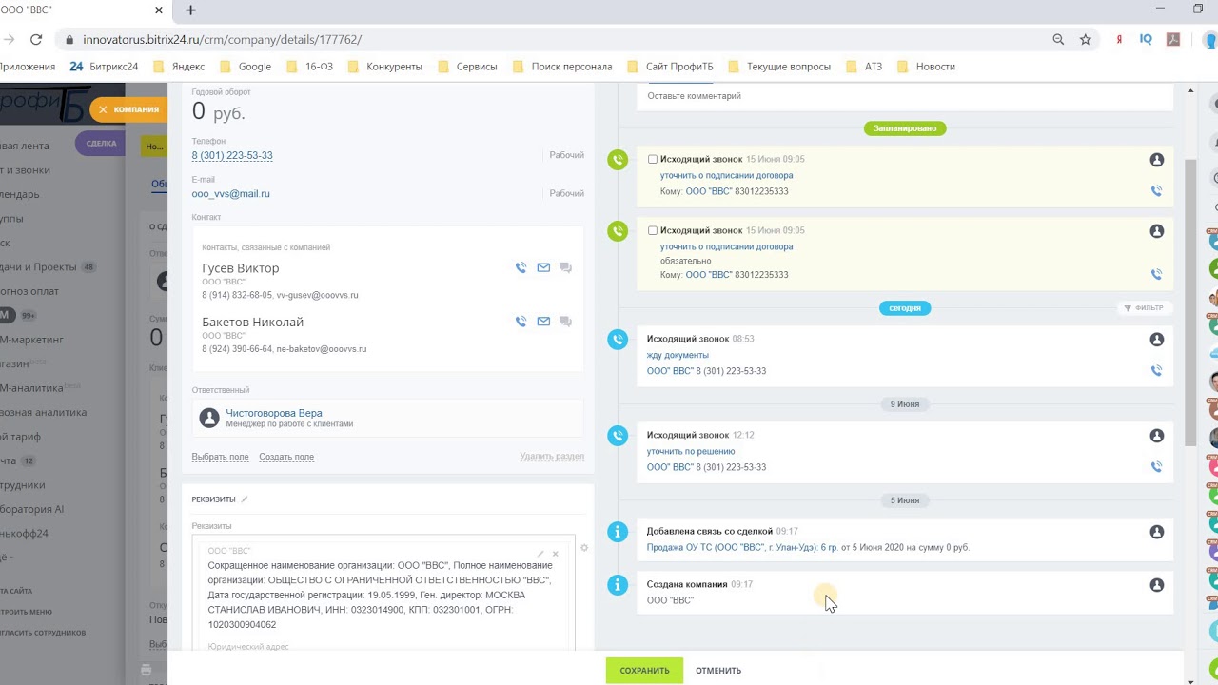Click email ooo_vvs@mail.ru

[230, 193]
